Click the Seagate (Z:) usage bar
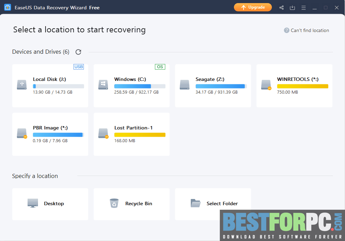The image size is (345, 241). [x=221, y=86]
